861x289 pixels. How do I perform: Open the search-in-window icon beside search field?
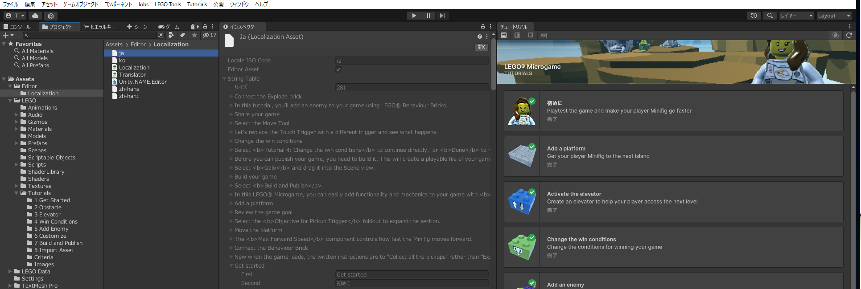point(161,35)
